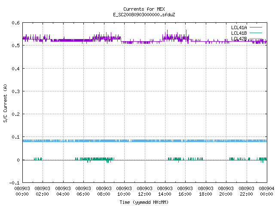The image size is (275, 206).
Task: Click the x-axis tick '080903 18:00'
Action: tap(205, 191)
